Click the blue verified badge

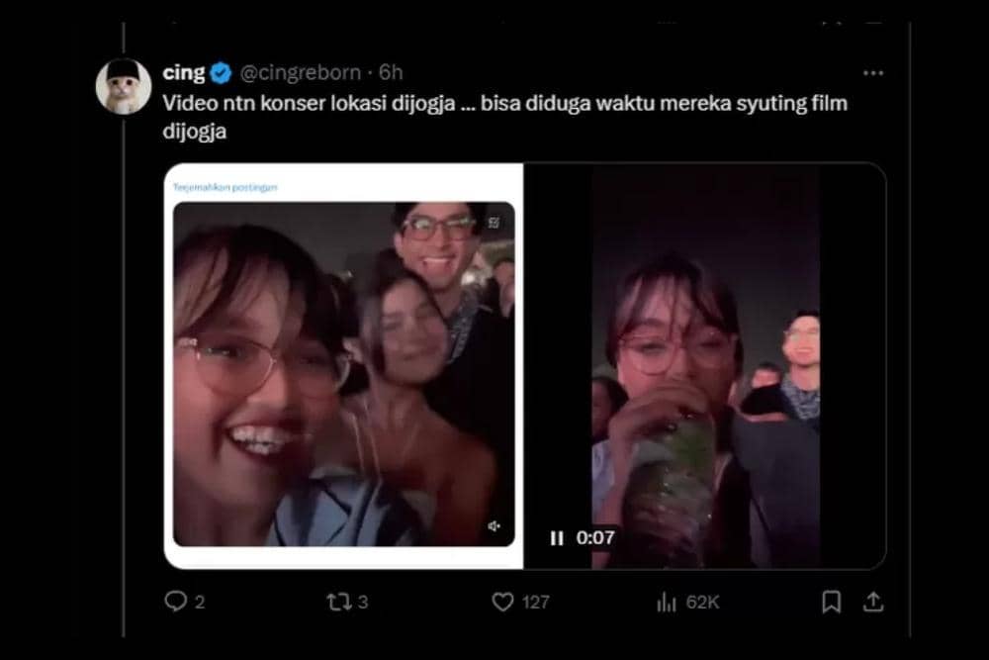pos(223,72)
